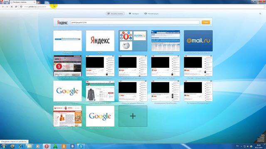Go back with the back arrow
This screenshot has height=149, width=266.
pyautogui.click(x=3, y=7)
